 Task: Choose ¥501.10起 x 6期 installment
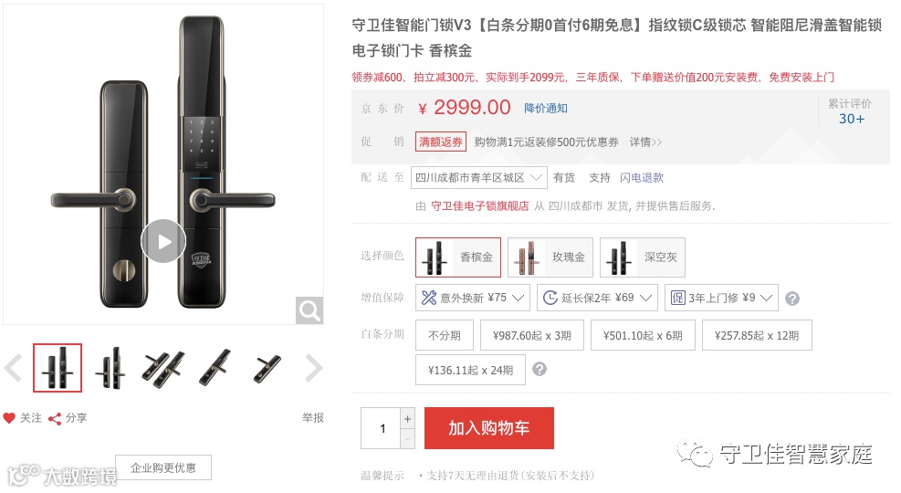point(643,336)
